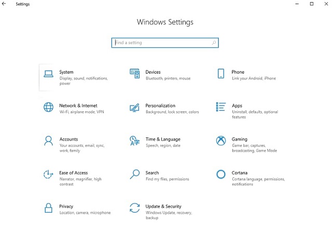Open the Apps list icon
Viewport: 332px width, 236px height.
(221, 107)
